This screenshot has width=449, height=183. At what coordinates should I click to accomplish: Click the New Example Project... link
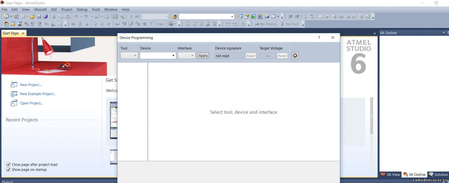click(x=38, y=94)
